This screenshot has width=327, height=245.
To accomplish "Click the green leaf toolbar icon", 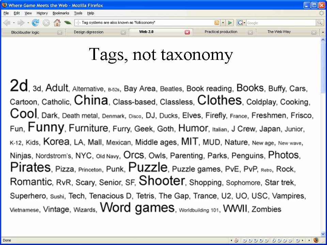I will (x=67, y=22).
